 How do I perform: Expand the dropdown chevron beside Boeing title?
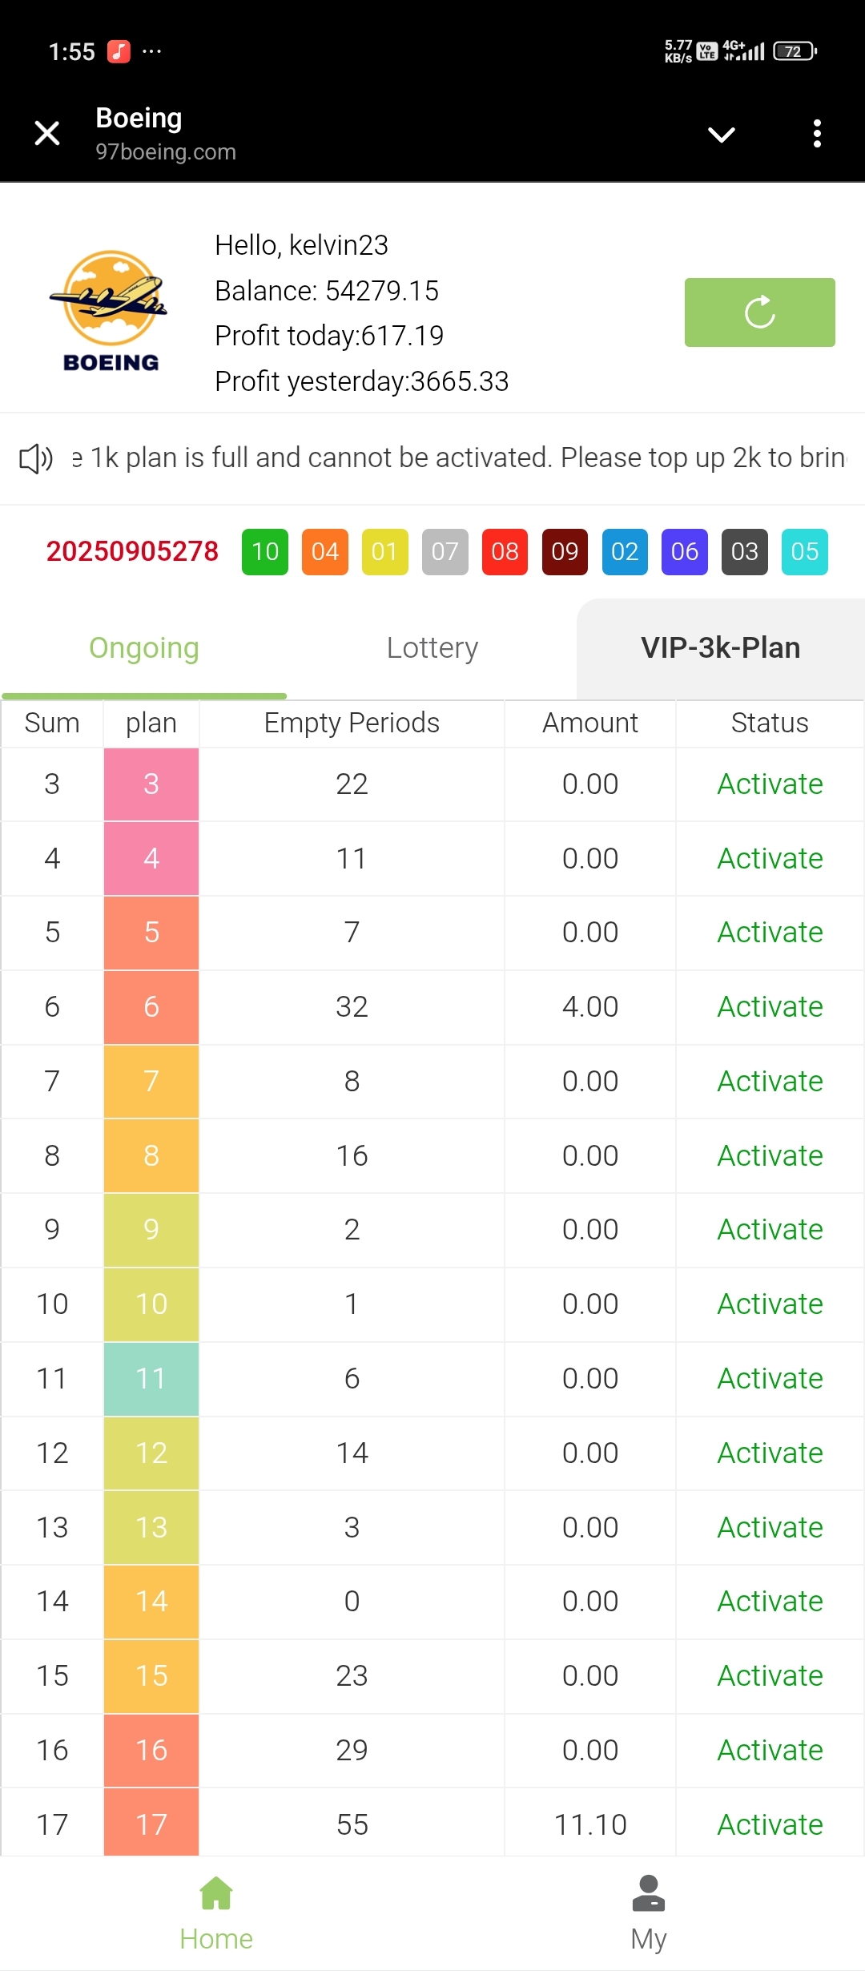pos(721,135)
